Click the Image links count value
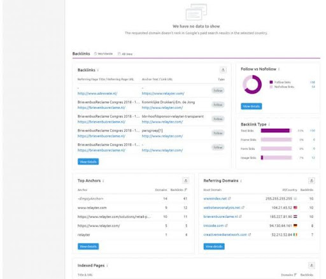 tap(313, 157)
